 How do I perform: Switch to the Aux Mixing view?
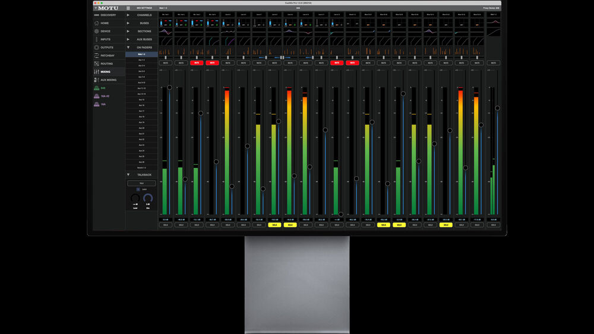(108, 79)
